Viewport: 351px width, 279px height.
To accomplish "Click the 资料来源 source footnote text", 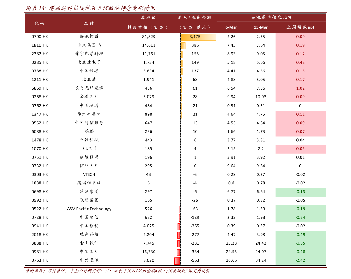I will [x=118, y=271].
